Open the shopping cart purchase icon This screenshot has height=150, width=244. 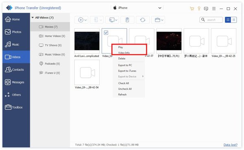click(192, 9)
